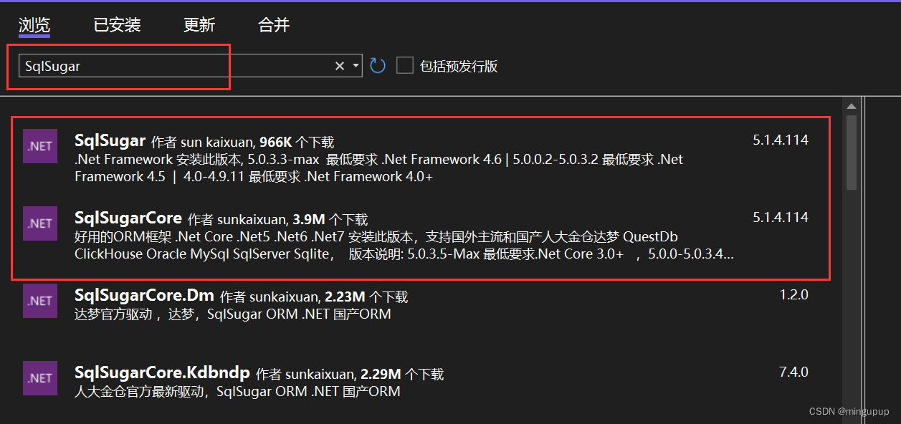Screen dimensions: 901x424
Task: Switch to the 已安装 tab
Action: [x=116, y=24]
